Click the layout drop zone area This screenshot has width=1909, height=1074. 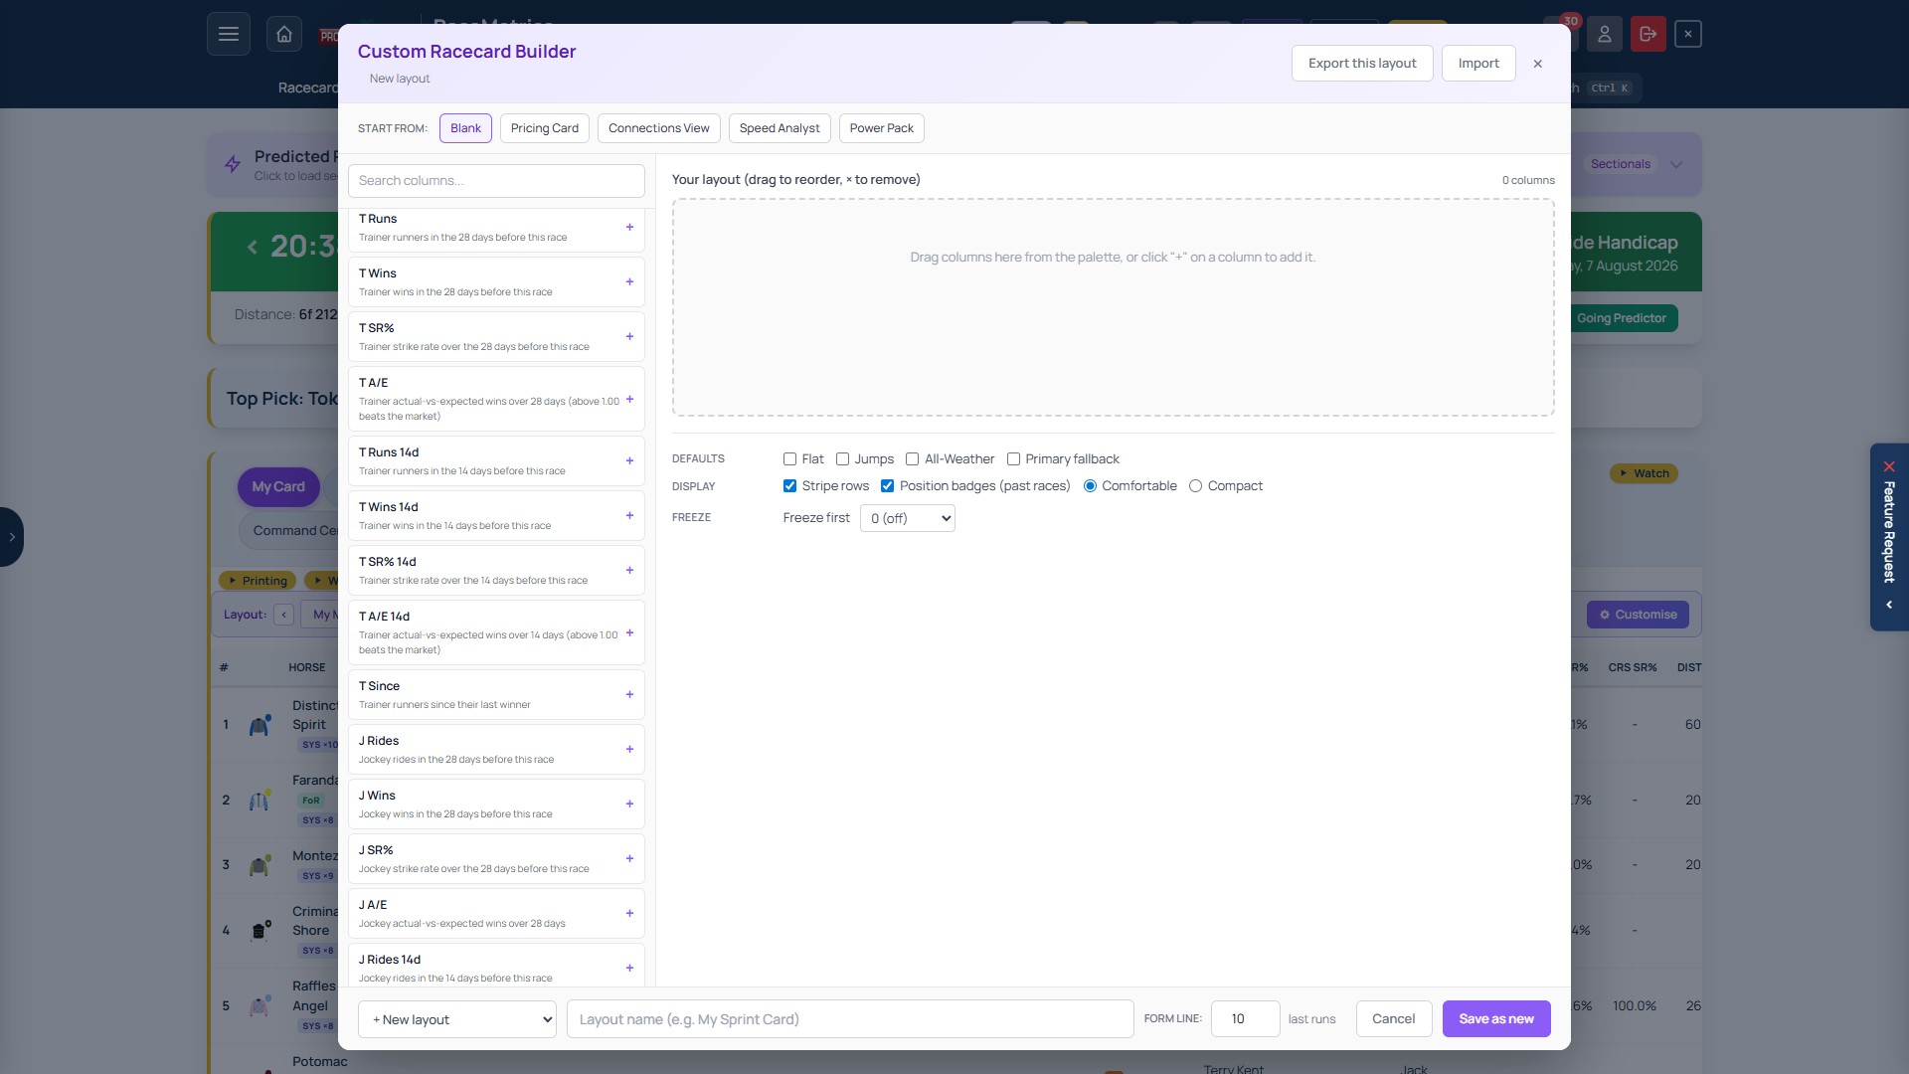point(1114,307)
